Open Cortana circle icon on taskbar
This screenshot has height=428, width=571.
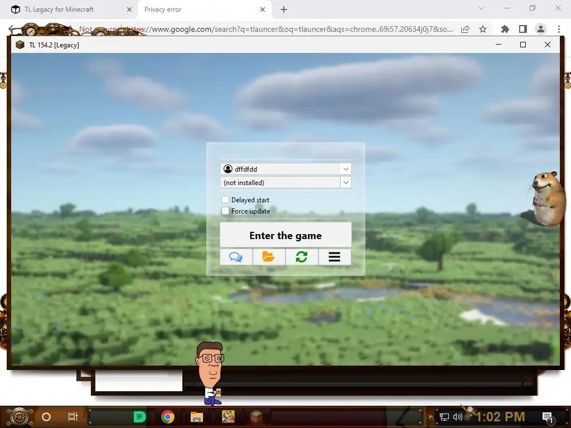(x=46, y=417)
